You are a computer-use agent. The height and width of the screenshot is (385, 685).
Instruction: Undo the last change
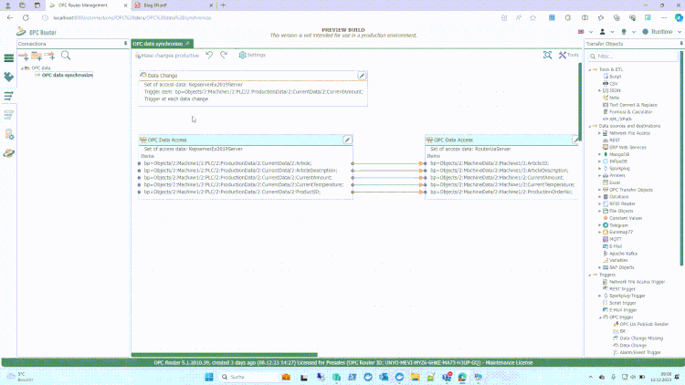click(210, 55)
